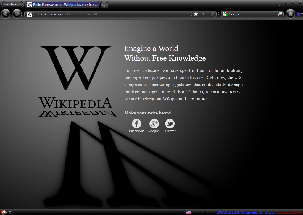Share blackout via Twitter icon
The width and height of the screenshot is (303, 215).
point(170,124)
